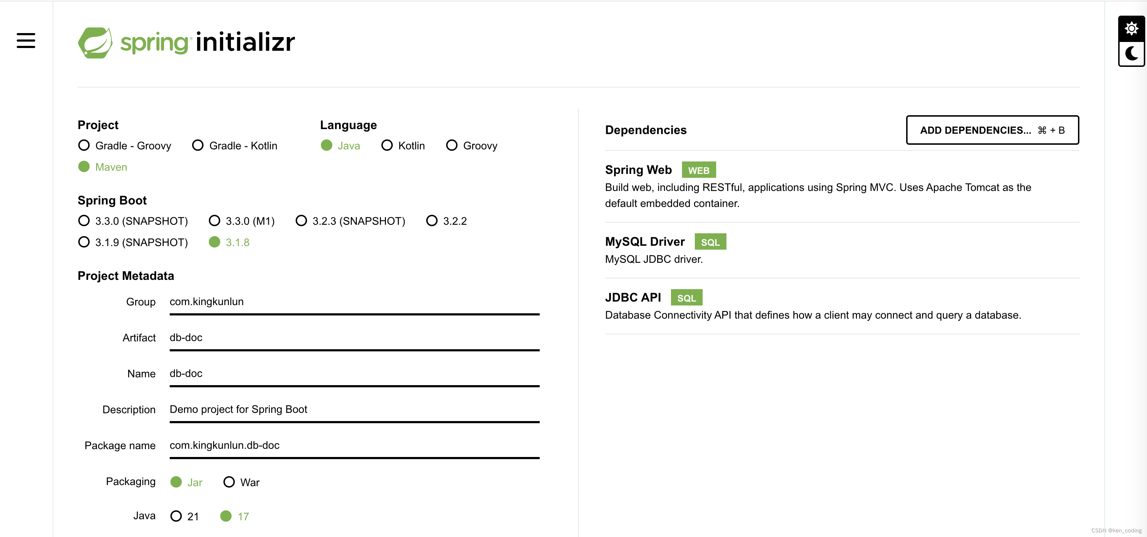Select Spring Boot 3.3.0 (M1)
The height and width of the screenshot is (537, 1147).
[242, 221]
